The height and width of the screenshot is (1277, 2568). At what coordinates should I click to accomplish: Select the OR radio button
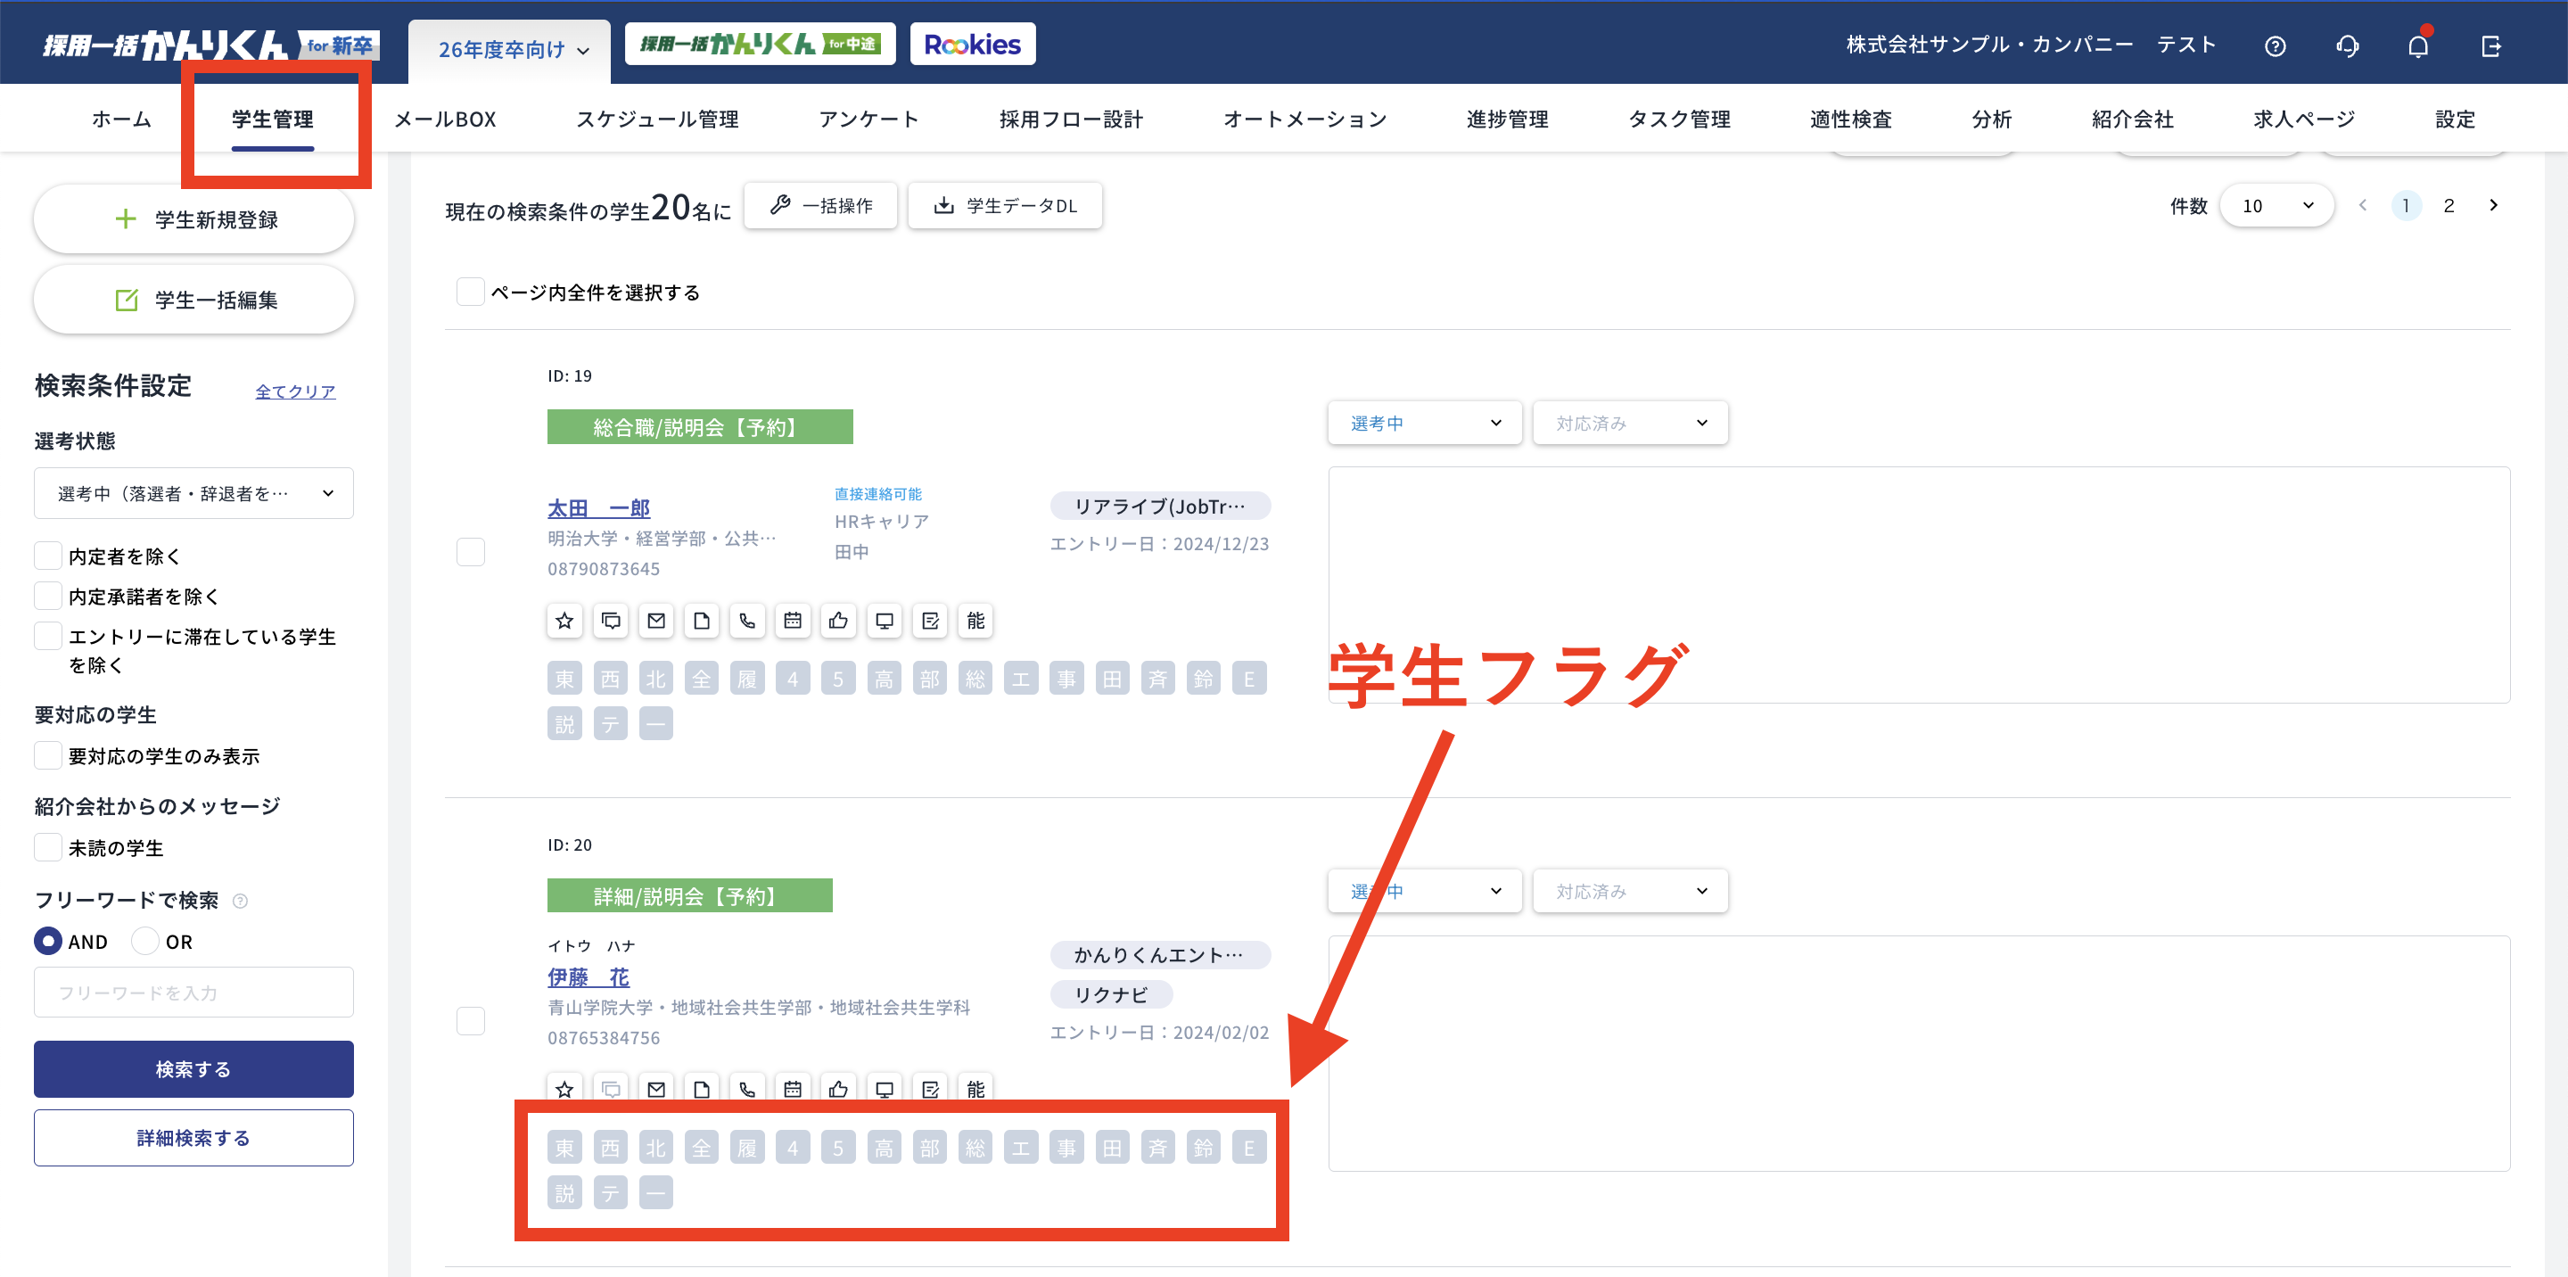tap(145, 941)
